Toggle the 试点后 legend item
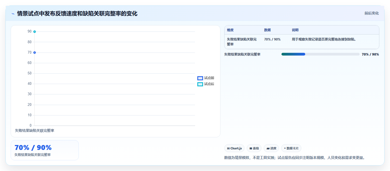The height and width of the screenshot is (171, 390). (206, 84)
